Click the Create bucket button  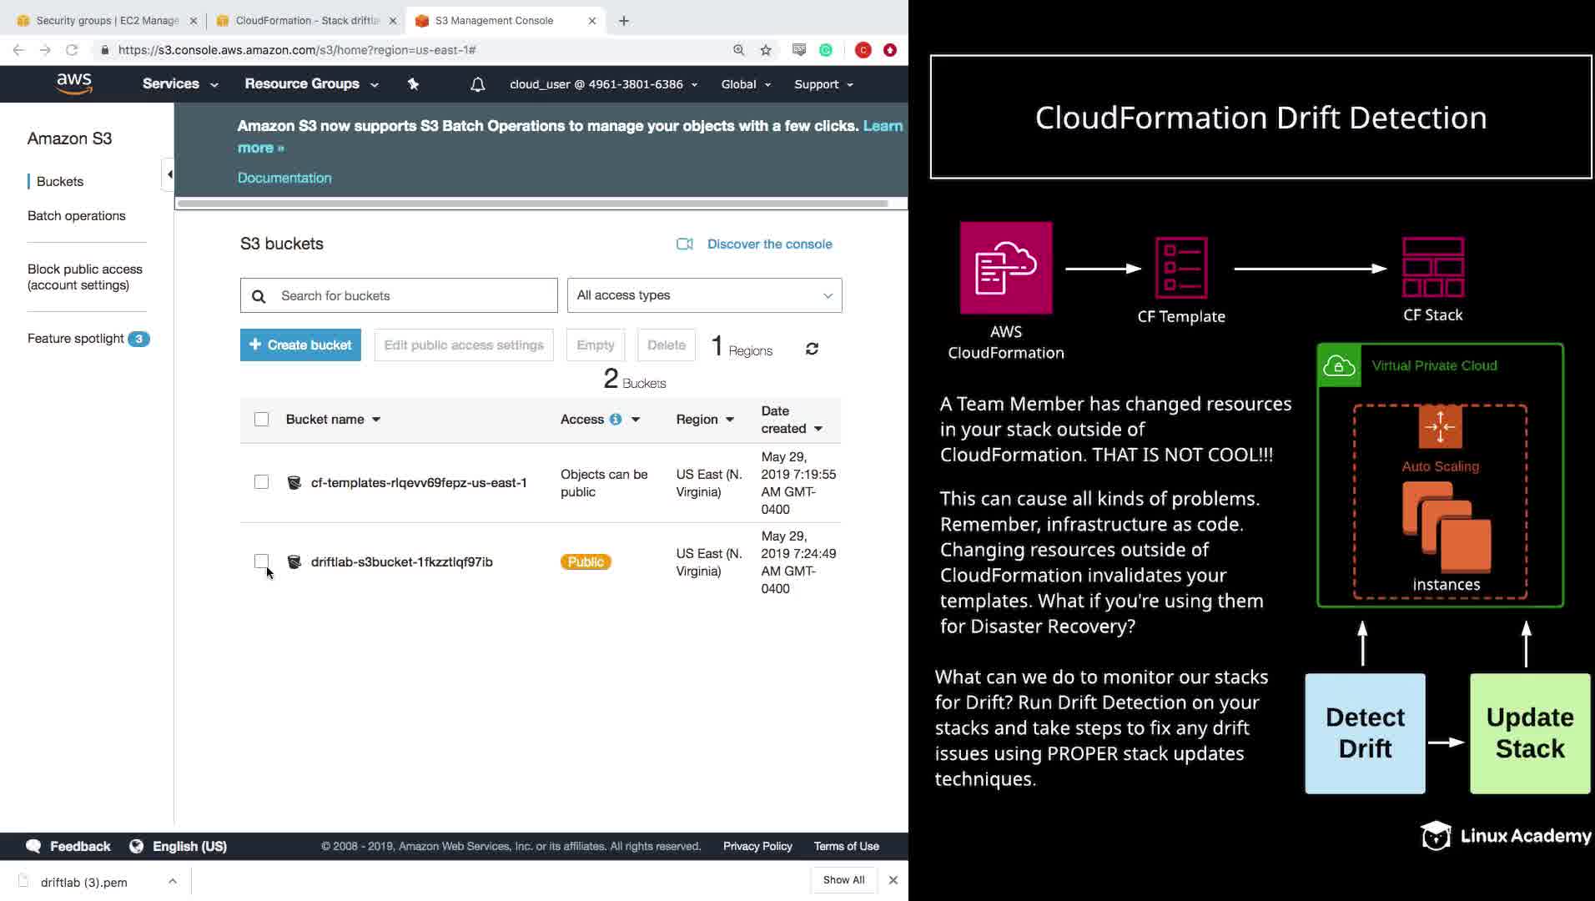300,345
